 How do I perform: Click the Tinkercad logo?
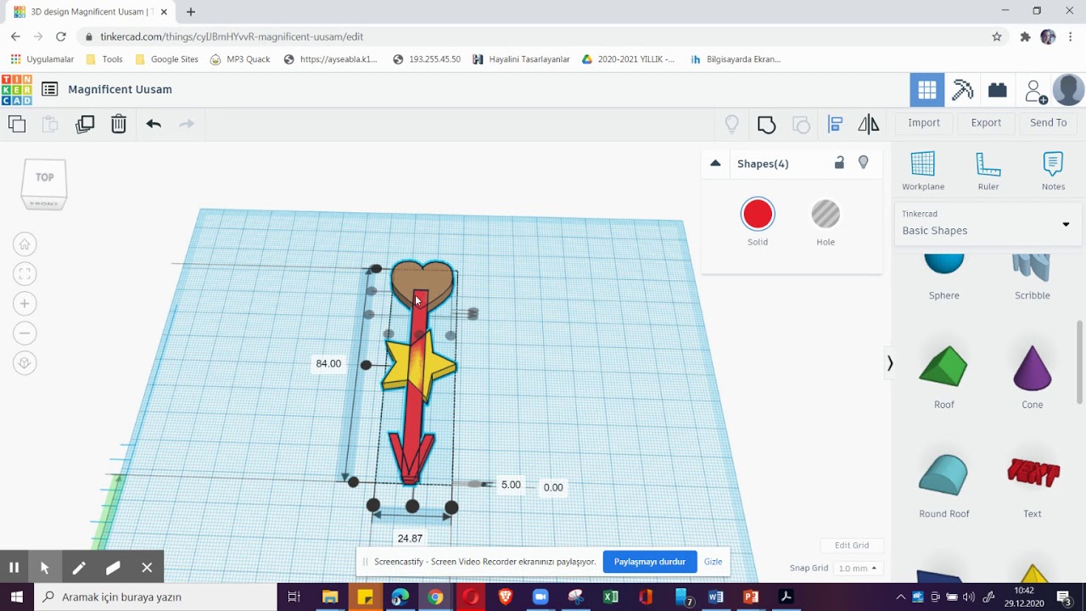tap(16, 89)
